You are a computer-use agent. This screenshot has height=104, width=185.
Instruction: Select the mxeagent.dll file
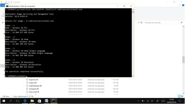click(x=33, y=89)
